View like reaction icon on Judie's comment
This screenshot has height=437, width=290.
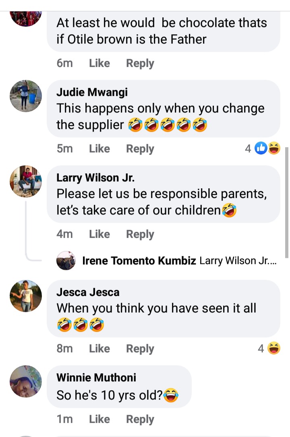pyautogui.click(x=261, y=148)
